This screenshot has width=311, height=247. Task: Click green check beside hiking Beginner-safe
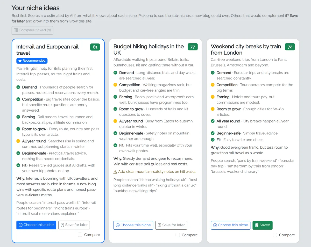[x=115, y=133]
